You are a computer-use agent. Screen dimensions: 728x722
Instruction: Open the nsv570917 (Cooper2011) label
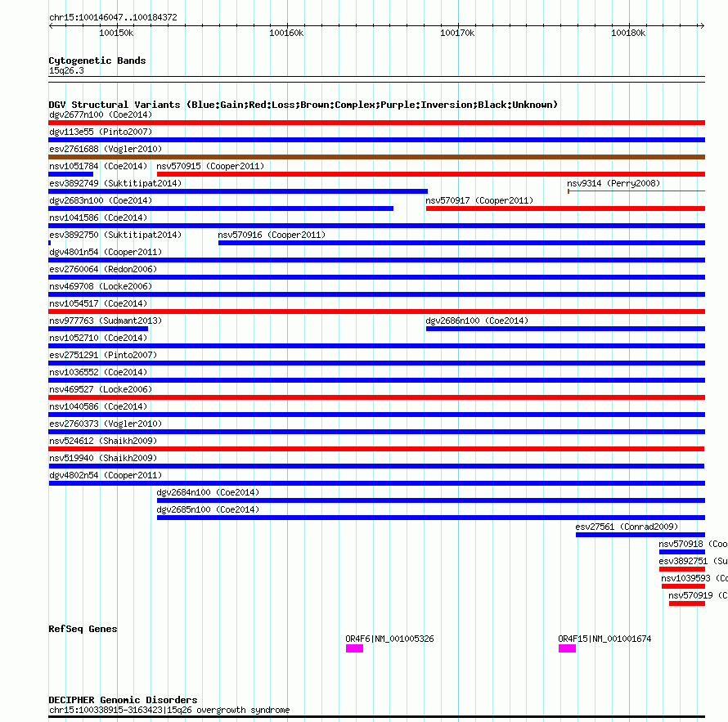pyautogui.click(x=479, y=200)
